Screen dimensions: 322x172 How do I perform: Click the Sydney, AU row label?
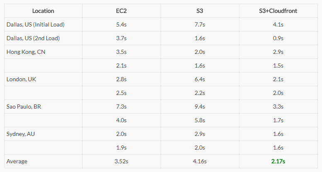(20, 134)
